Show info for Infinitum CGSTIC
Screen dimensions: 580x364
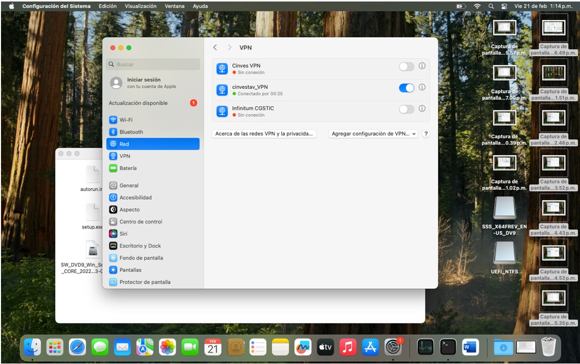[422, 108]
